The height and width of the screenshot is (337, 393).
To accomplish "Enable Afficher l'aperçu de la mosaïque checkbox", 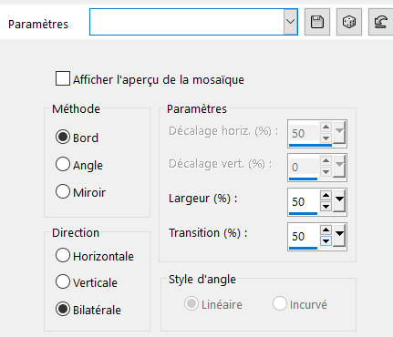I will (x=63, y=78).
